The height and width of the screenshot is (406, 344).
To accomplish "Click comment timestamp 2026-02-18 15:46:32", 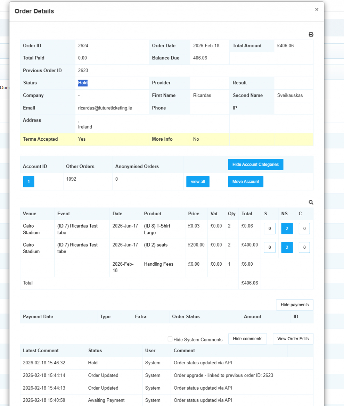I will (44, 363).
